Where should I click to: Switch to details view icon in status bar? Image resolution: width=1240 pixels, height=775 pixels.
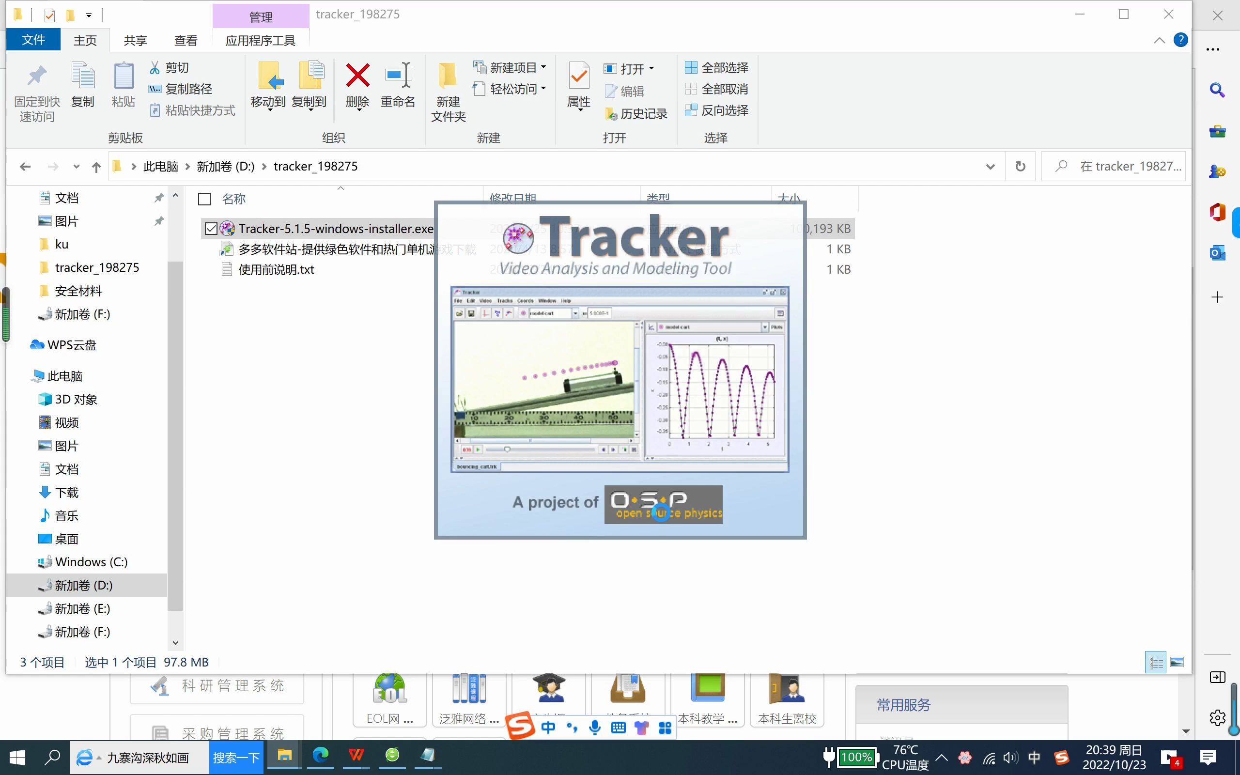pos(1155,662)
